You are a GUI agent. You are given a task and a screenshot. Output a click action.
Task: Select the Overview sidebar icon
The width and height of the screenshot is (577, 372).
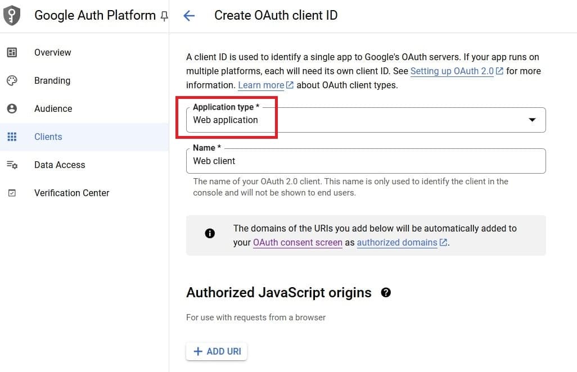[x=12, y=52]
